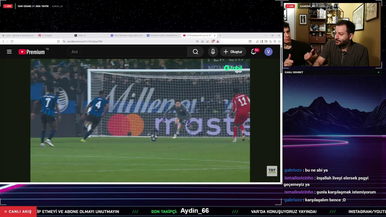Open Brave Shields lion icon
The height and width of the screenshot is (217, 386).
click(213, 41)
